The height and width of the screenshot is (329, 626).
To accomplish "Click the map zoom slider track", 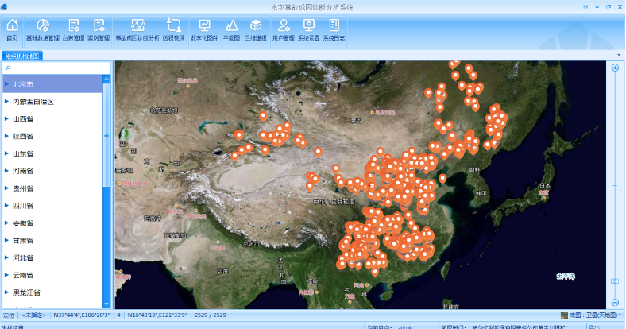I will (615, 183).
